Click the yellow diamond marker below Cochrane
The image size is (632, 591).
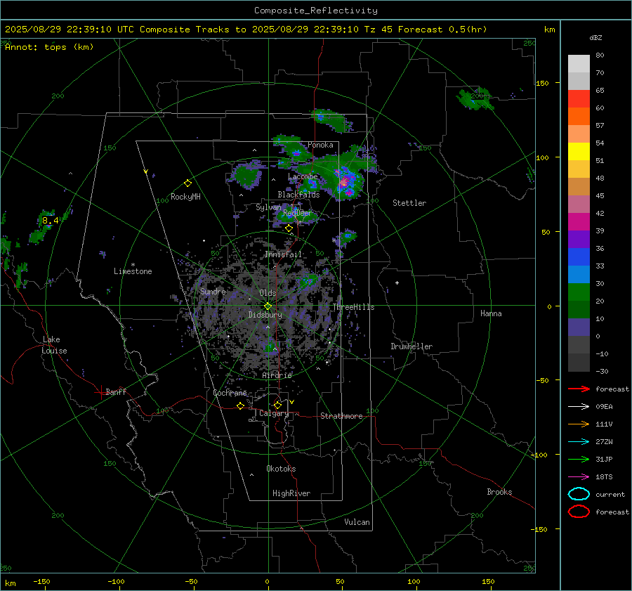[240, 405]
